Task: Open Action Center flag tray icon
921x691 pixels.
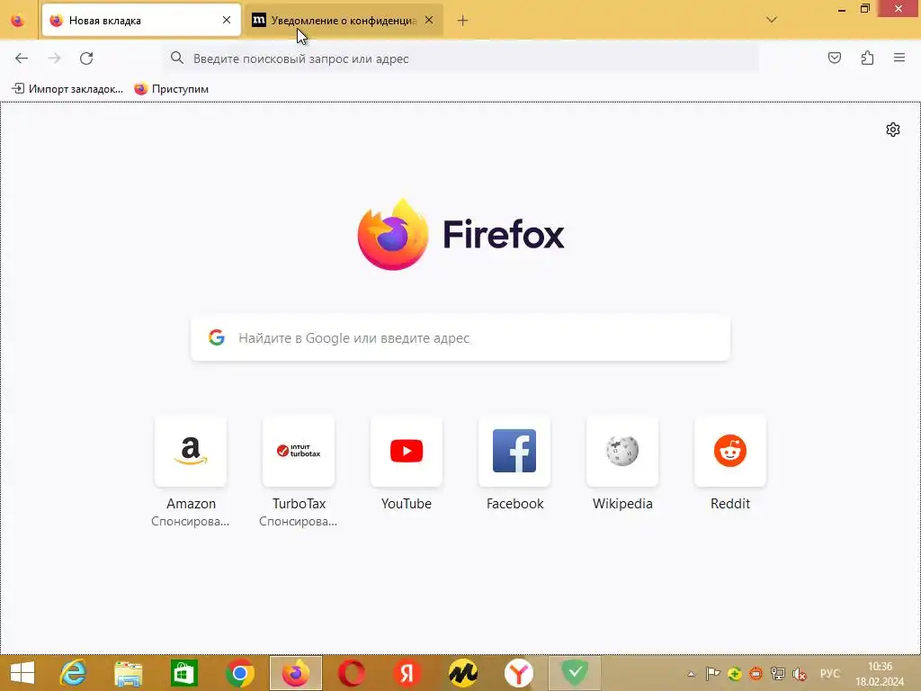Action: (712, 674)
